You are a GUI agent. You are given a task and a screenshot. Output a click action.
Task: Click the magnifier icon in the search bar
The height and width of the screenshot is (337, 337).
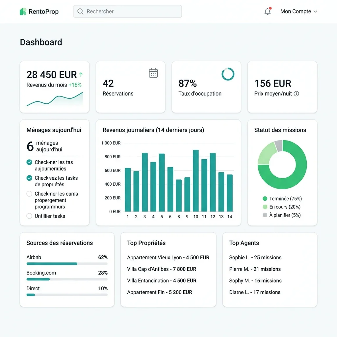tap(80, 11)
